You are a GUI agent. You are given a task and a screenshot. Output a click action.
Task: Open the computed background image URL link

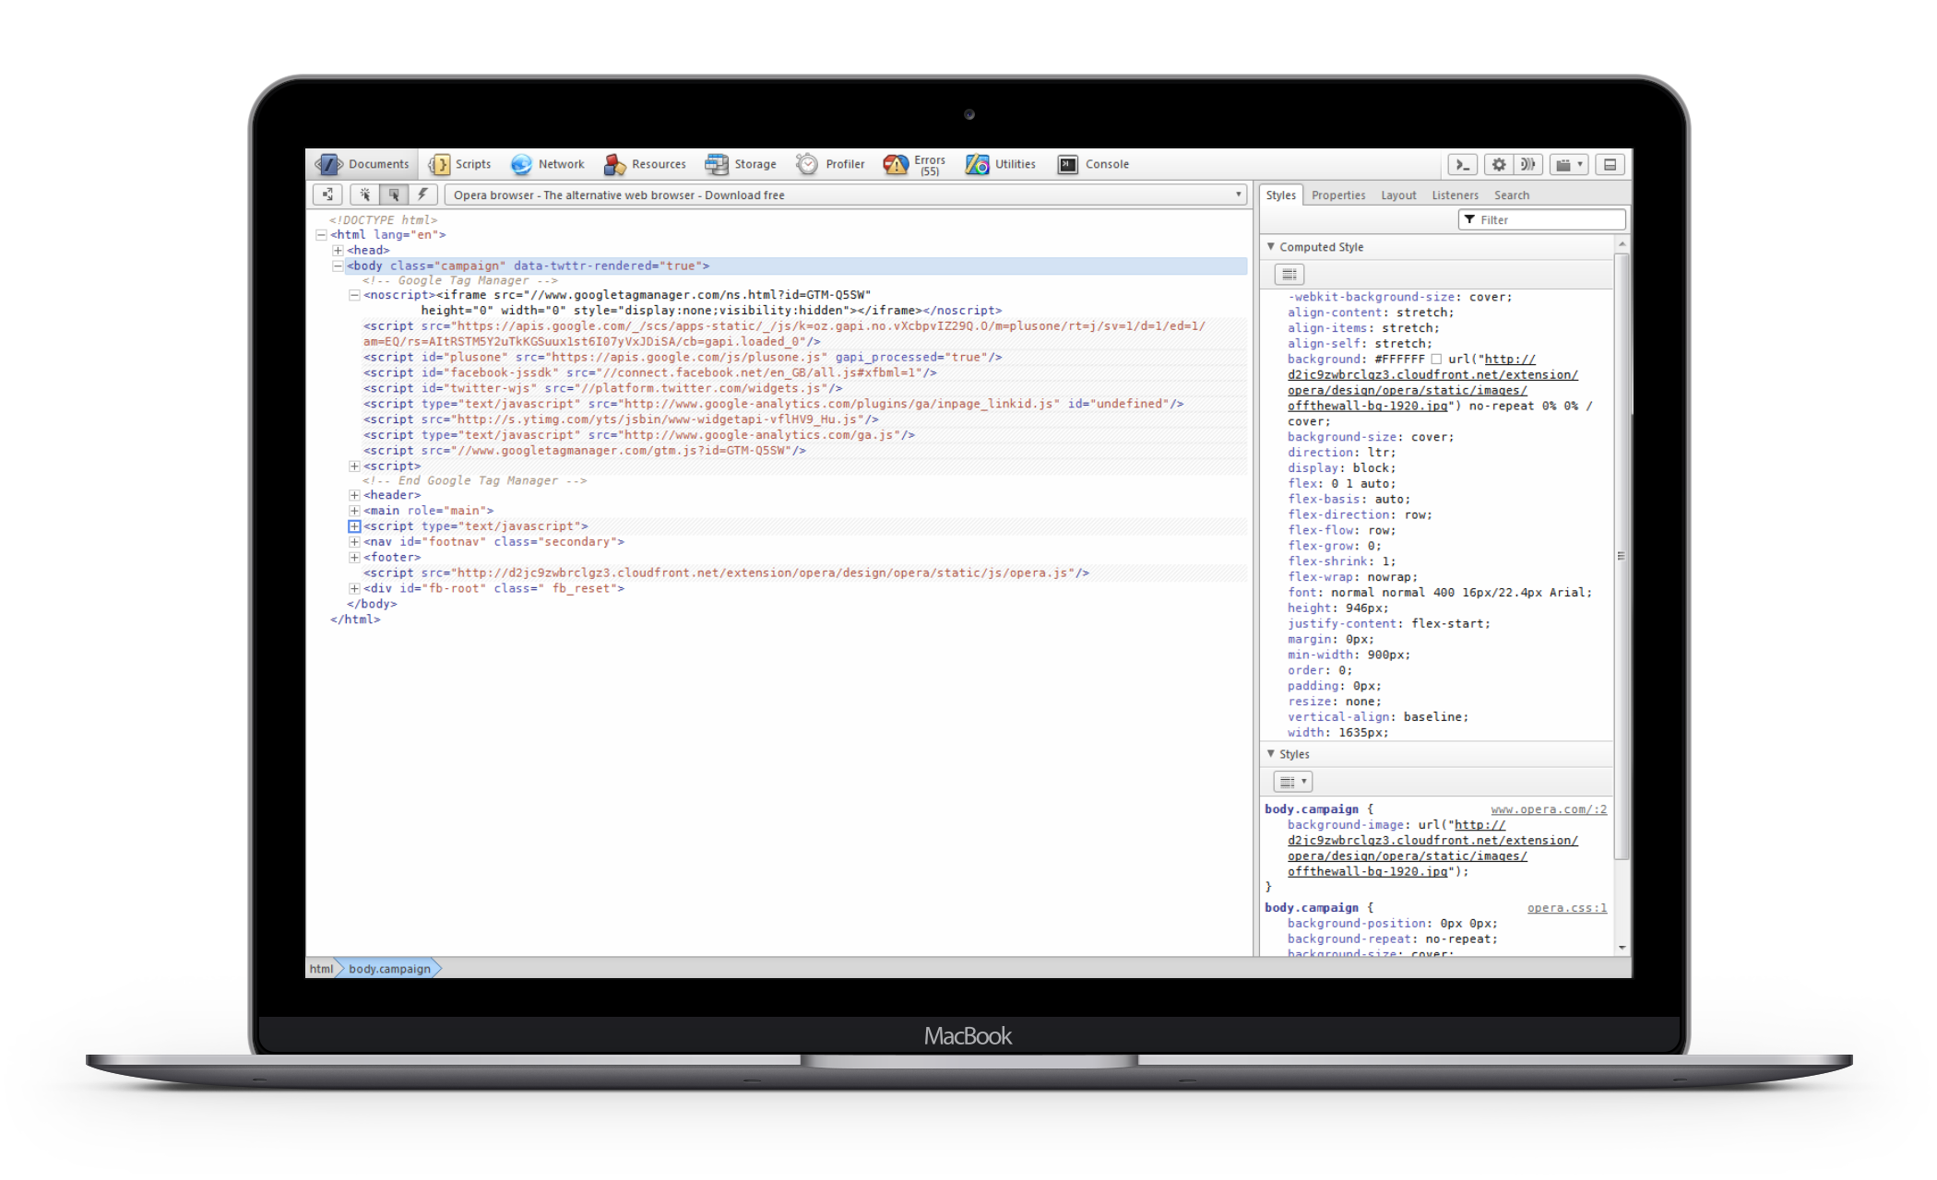point(1432,383)
